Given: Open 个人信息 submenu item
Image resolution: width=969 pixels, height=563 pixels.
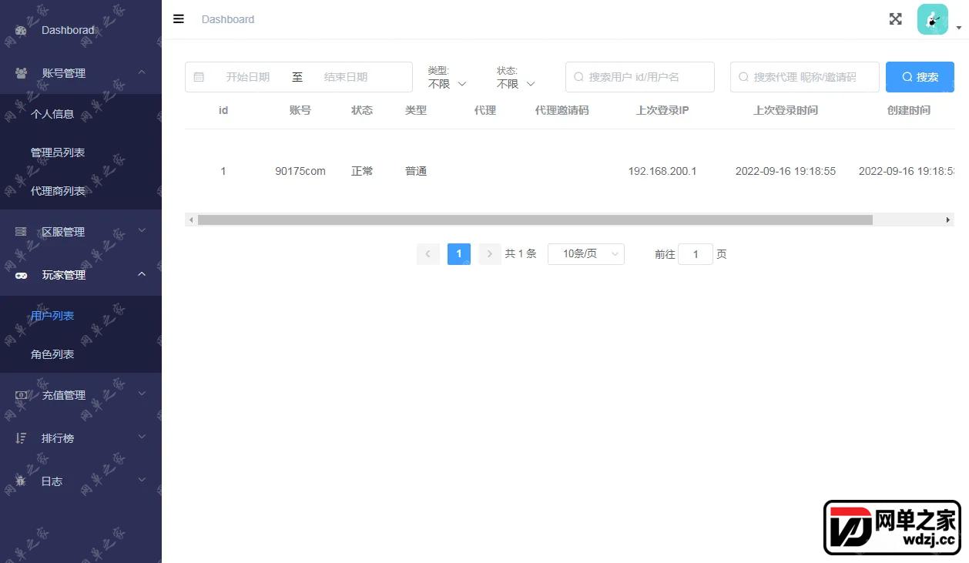Looking at the screenshot, I should tap(81, 114).
